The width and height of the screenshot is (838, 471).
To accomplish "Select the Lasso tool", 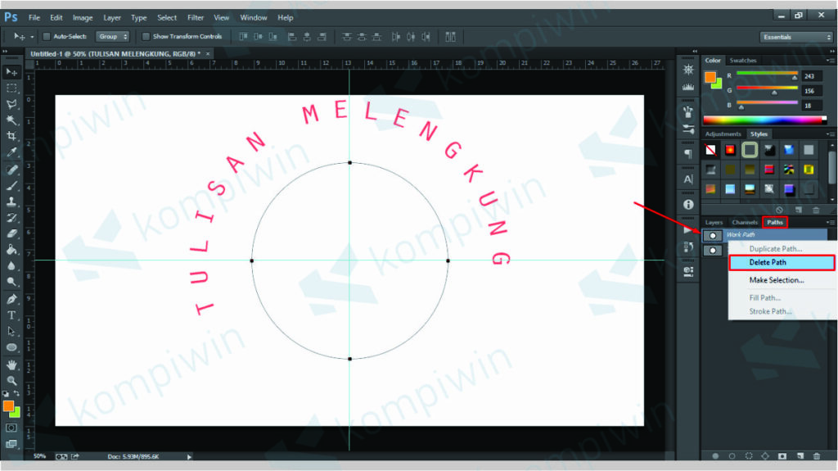I will (x=11, y=104).
